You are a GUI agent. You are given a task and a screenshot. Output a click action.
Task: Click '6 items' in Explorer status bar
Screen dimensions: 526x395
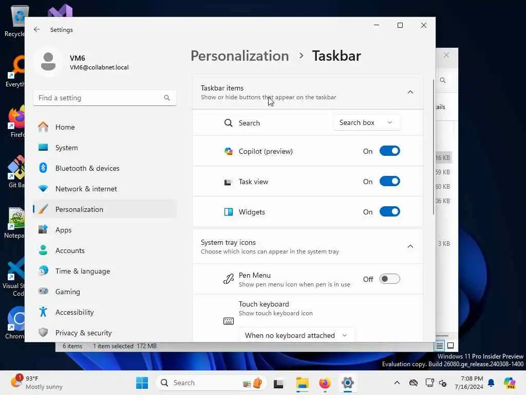point(72,346)
